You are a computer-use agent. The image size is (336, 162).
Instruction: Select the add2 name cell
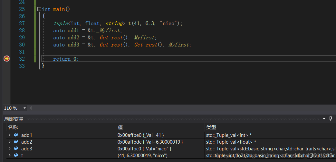pos(26,142)
